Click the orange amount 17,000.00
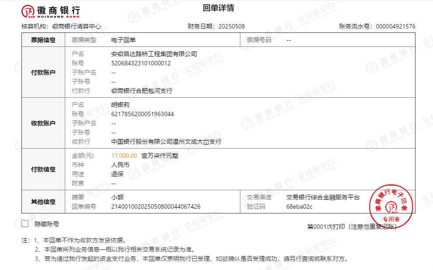433x270 pixels. pyautogui.click(x=124, y=156)
